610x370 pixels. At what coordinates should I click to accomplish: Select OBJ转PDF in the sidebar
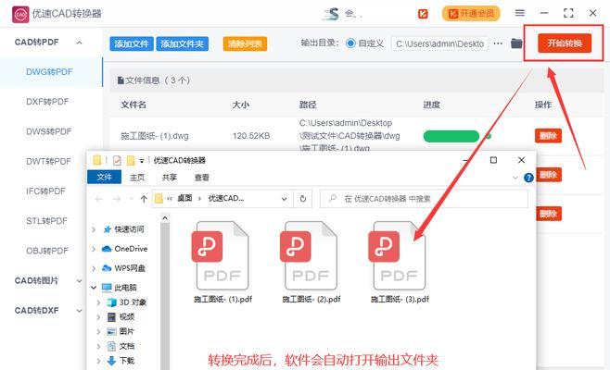pos(47,251)
